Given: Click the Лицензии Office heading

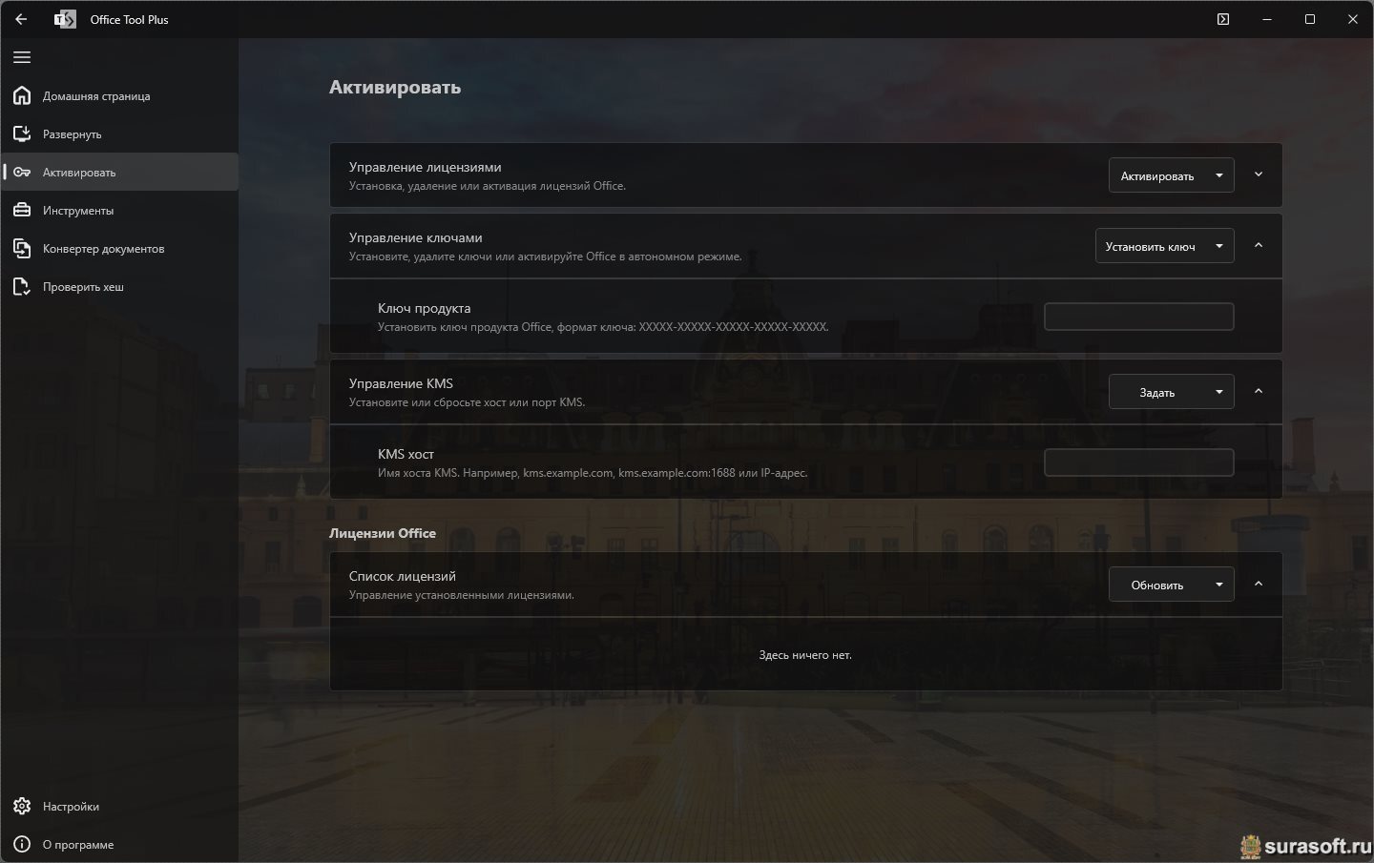Looking at the screenshot, I should [x=383, y=533].
